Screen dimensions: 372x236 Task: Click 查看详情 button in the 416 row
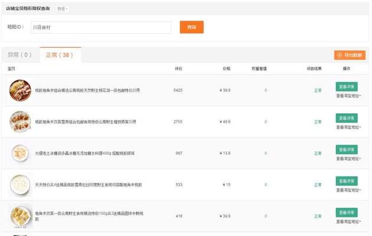pyautogui.click(x=347, y=212)
